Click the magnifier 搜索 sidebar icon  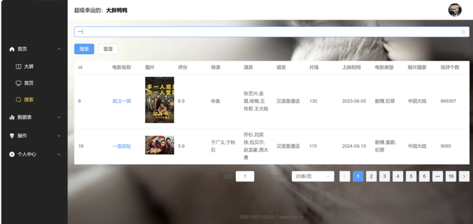click(x=18, y=100)
